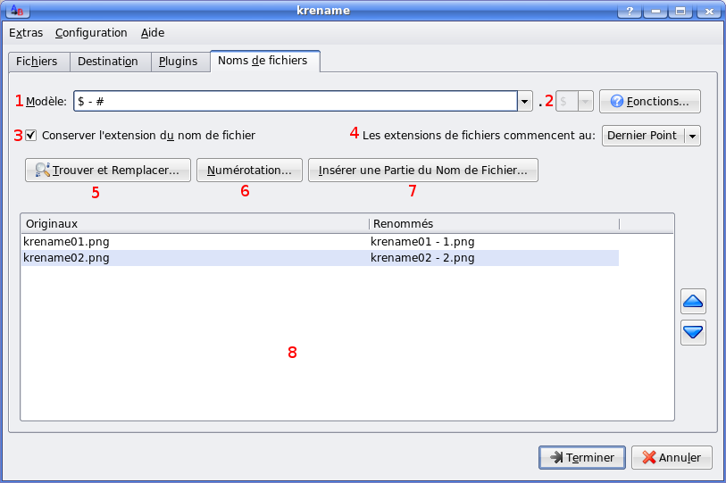Open the Fonctions dialog
Image resolution: width=726 pixels, height=483 pixels.
650,102
